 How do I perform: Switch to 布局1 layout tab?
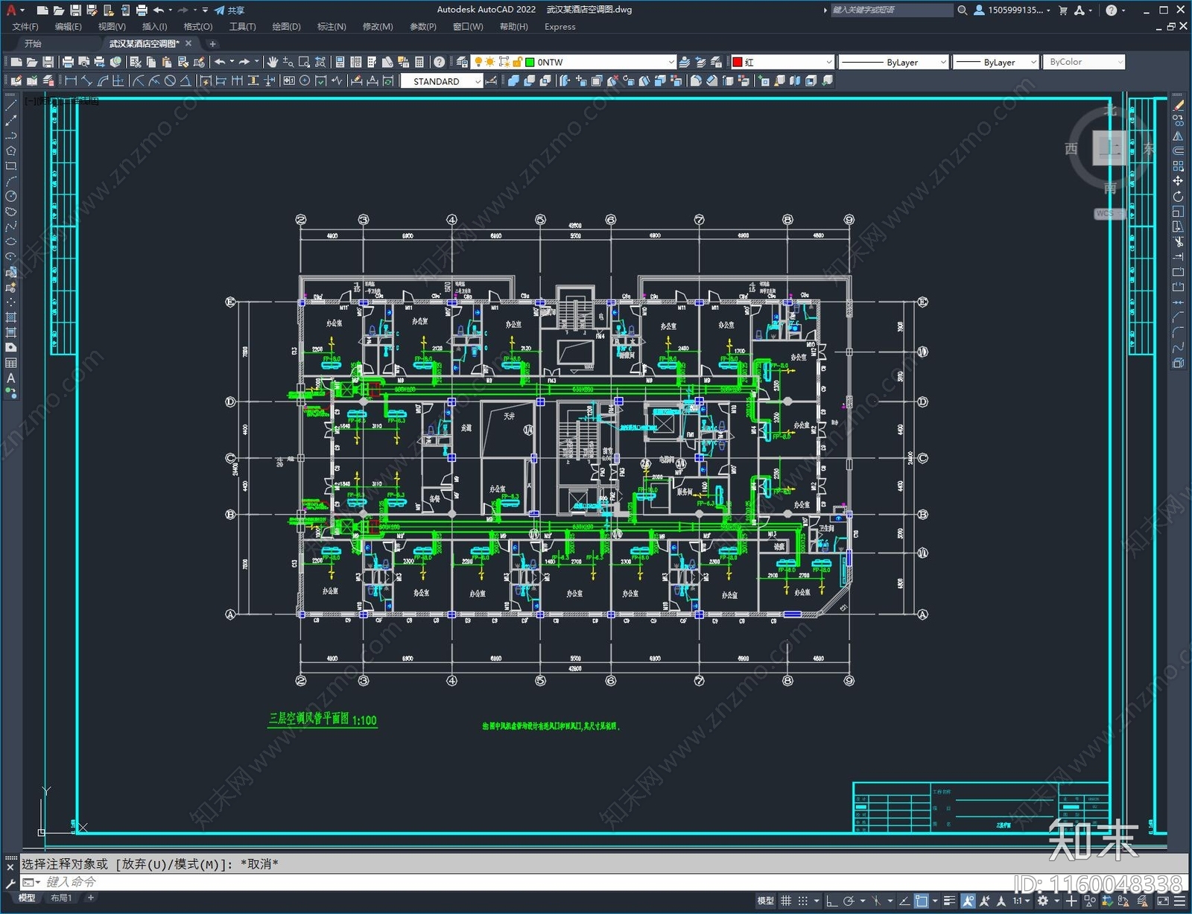pos(61,898)
